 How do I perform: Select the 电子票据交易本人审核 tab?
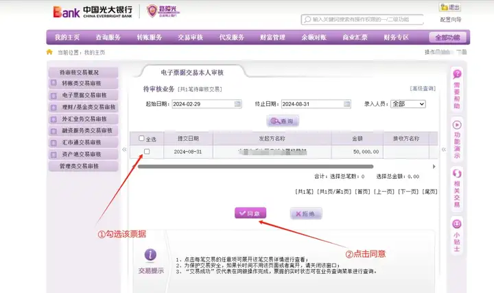pyautogui.click(x=192, y=73)
